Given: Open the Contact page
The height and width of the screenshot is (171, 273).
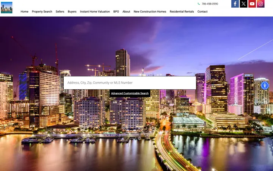Looking at the screenshot, I should [202, 11].
